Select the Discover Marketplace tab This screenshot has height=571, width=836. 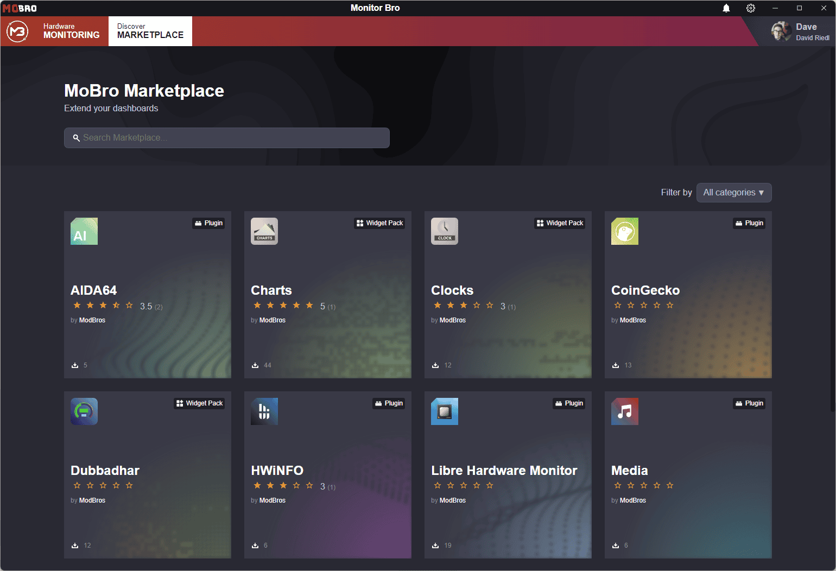150,31
